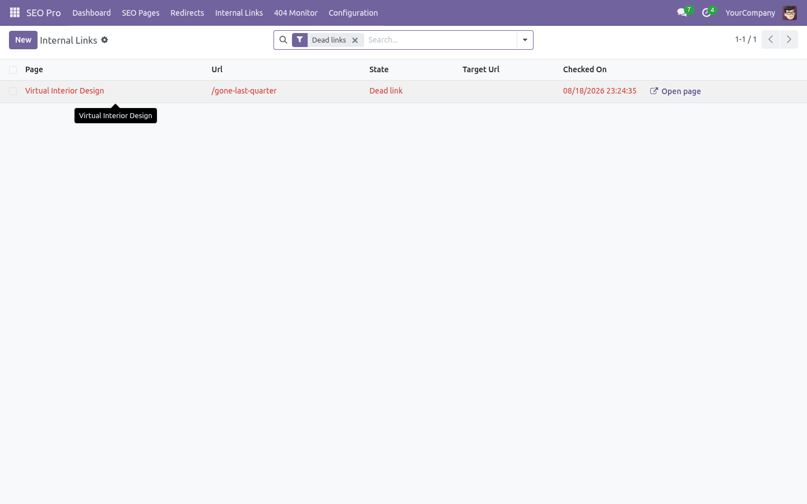807x504 pixels.
Task: Select all rows with header checkbox
Action: click(13, 70)
